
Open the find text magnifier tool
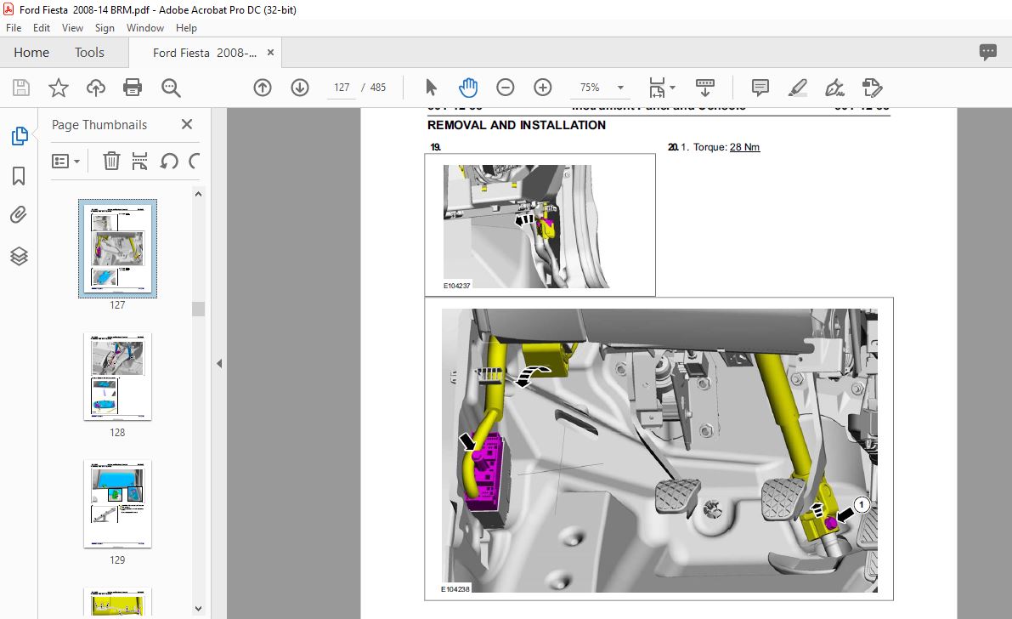coord(171,88)
